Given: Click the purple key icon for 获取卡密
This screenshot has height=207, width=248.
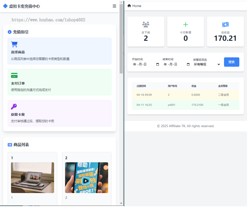Looking at the screenshot, I should 14,107.
